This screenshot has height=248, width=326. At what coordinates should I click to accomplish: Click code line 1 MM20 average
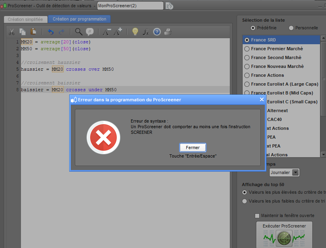56,42
